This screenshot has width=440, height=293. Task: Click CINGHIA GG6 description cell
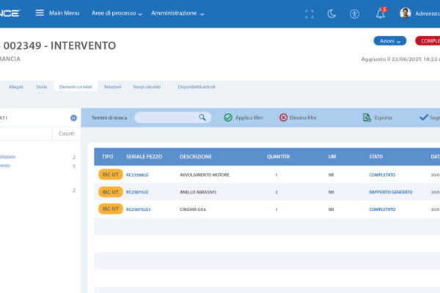click(192, 209)
